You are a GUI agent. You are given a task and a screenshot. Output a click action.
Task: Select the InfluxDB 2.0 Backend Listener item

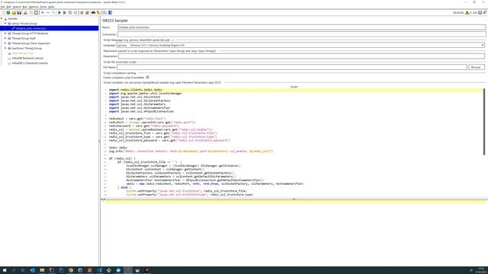click(x=30, y=63)
